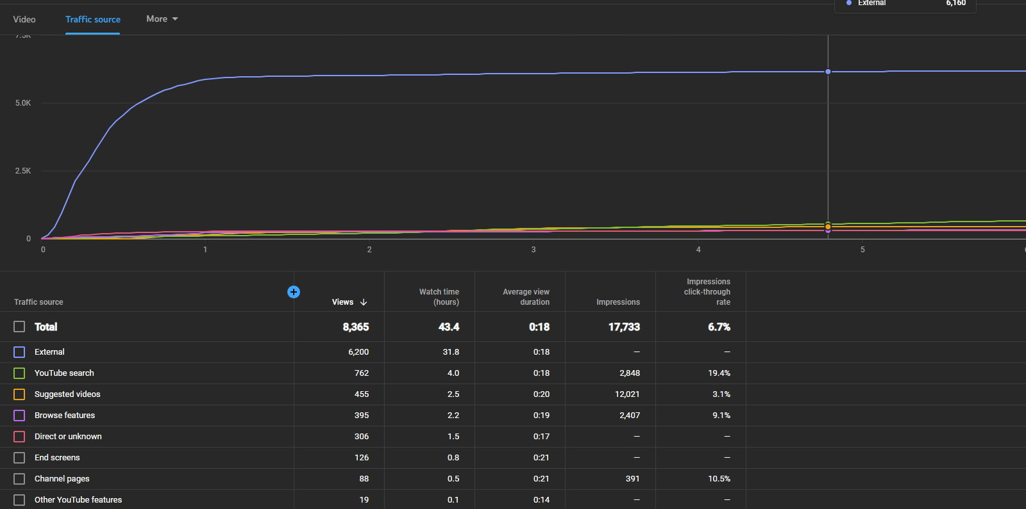Toggle the YouTube search checkbox
The width and height of the screenshot is (1026, 509).
pyautogui.click(x=19, y=373)
